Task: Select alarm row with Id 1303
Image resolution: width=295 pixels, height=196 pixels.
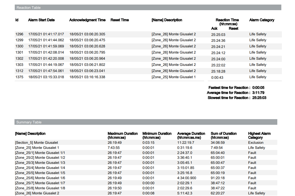Action: [107, 65]
